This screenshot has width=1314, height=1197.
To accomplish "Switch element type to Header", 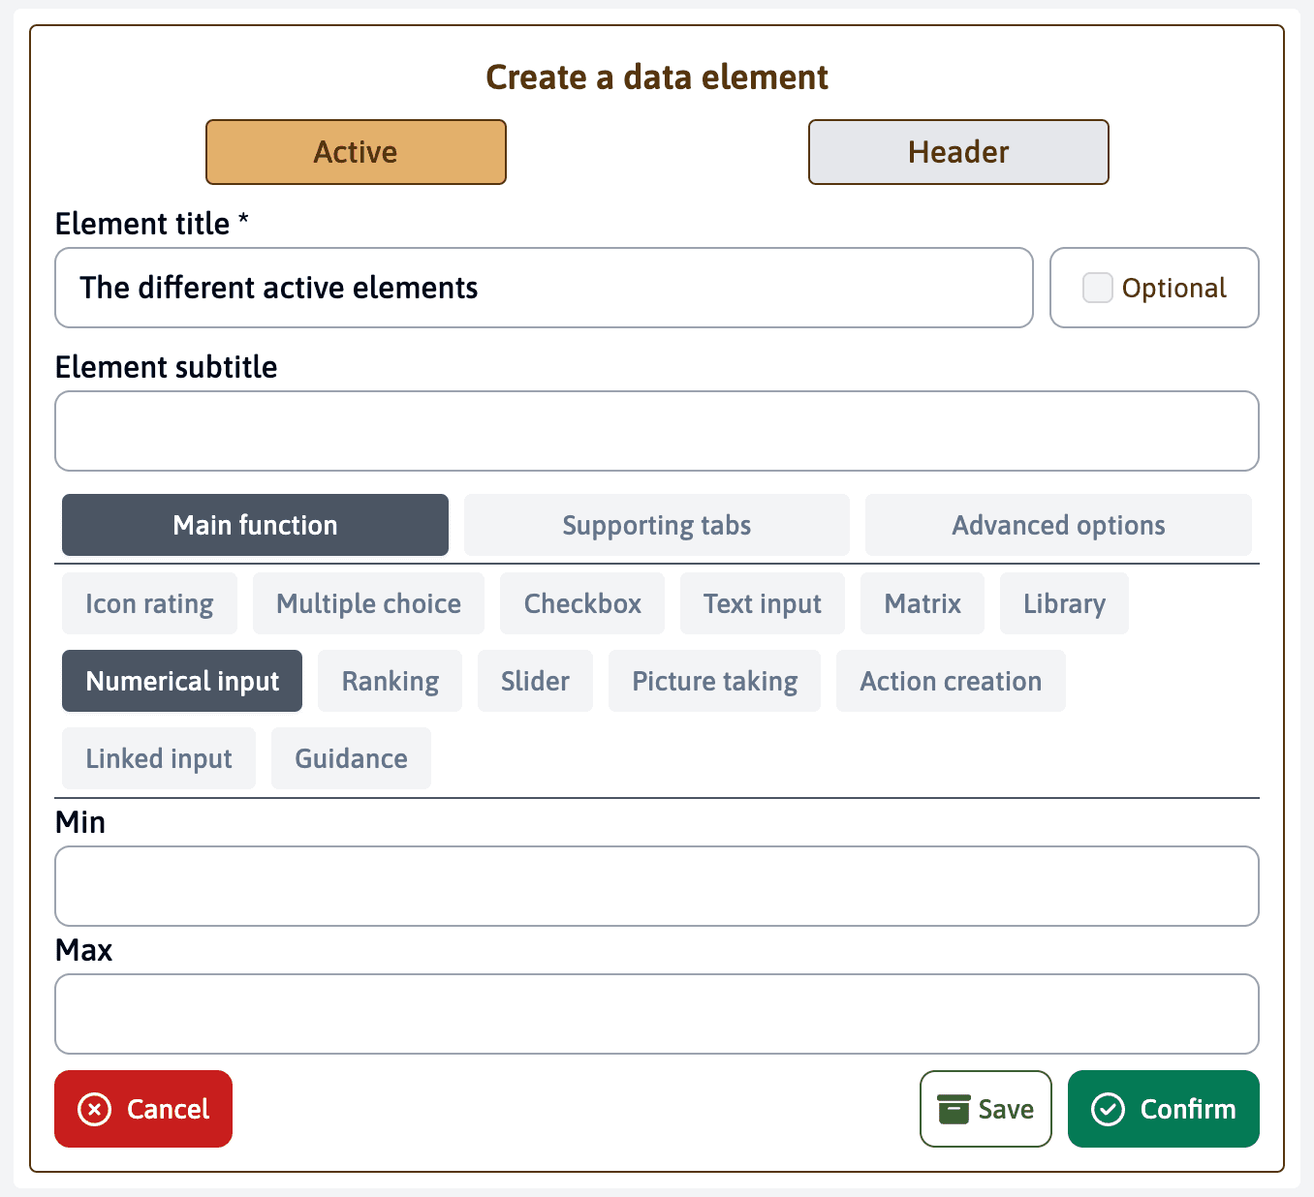I will pyautogui.click(x=957, y=152).
